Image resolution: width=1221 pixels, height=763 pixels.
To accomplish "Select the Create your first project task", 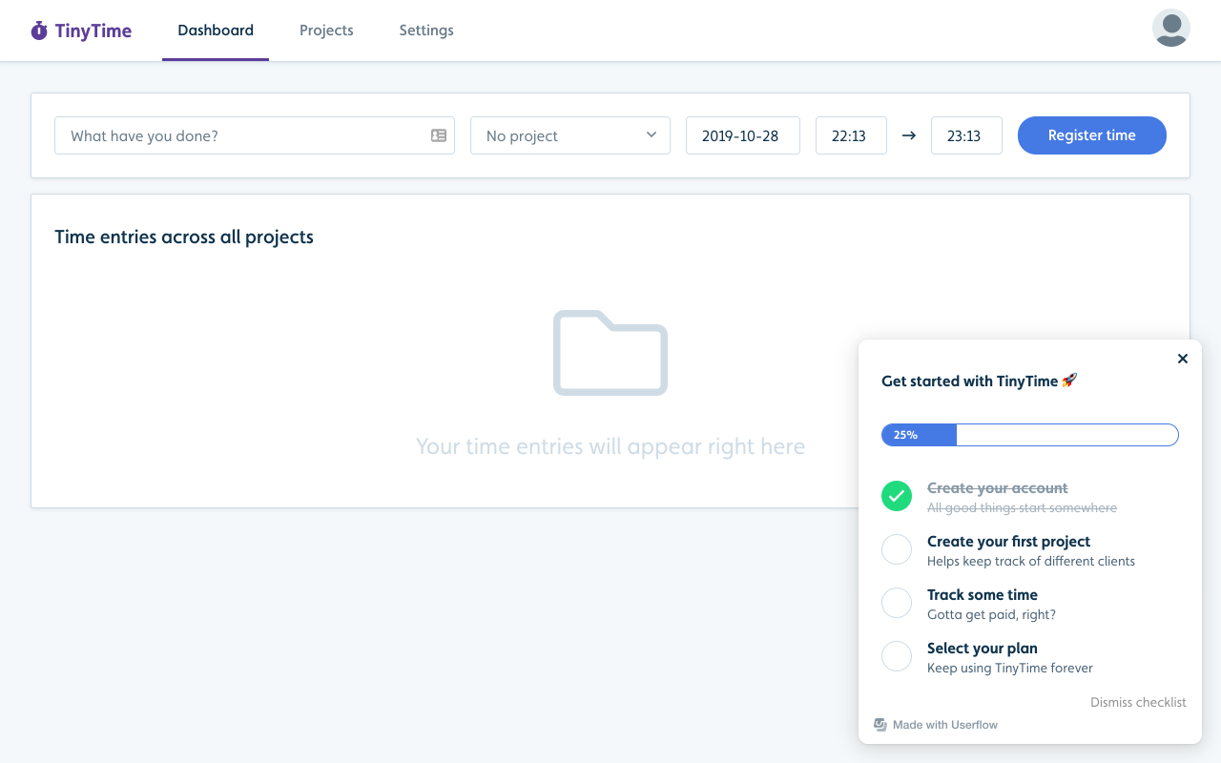I will (x=1030, y=550).
